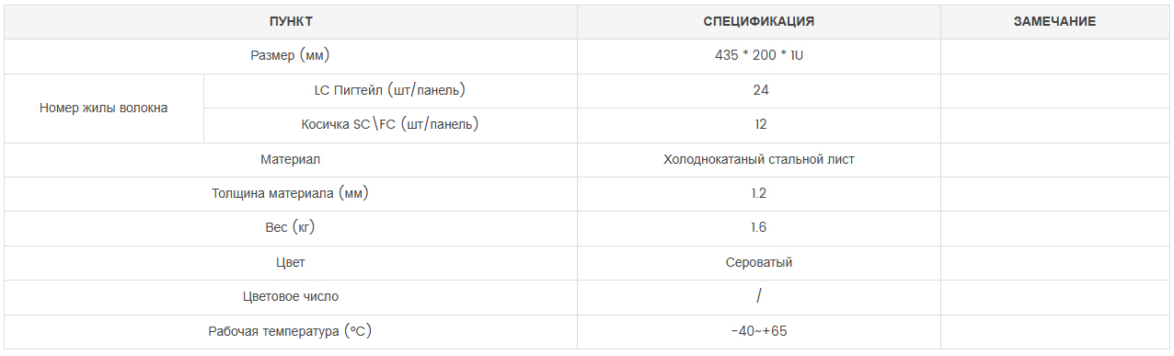Click the Номер жилы волокна cell
The width and height of the screenshot is (1174, 356).
[x=104, y=108]
